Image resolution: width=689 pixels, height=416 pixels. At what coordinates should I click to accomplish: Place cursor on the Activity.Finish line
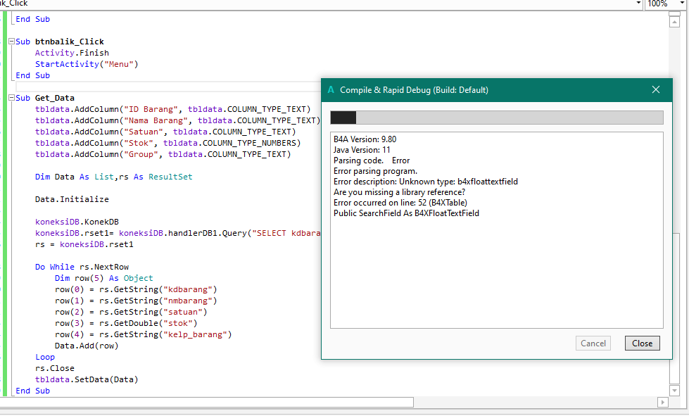click(x=72, y=53)
